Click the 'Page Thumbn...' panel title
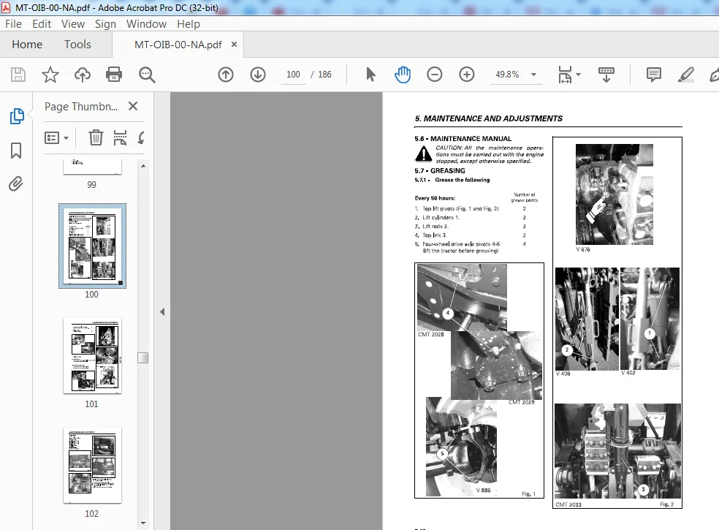This screenshot has width=719, height=530. click(x=81, y=107)
